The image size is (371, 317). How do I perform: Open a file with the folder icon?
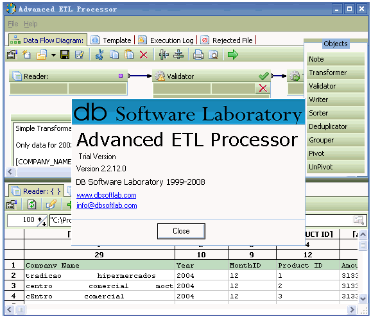tap(42, 55)
